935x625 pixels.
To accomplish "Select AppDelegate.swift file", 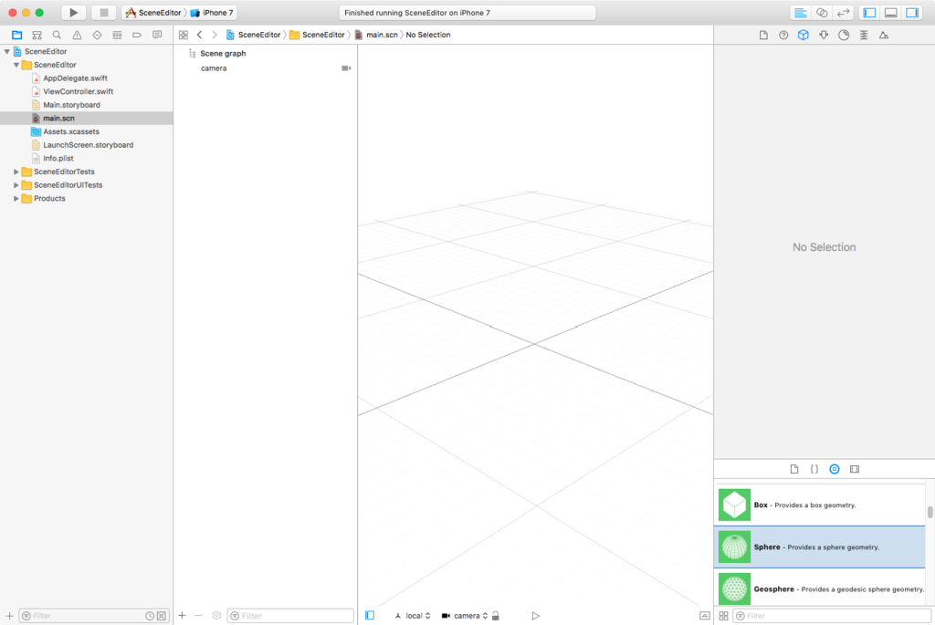I will (75, 78).
